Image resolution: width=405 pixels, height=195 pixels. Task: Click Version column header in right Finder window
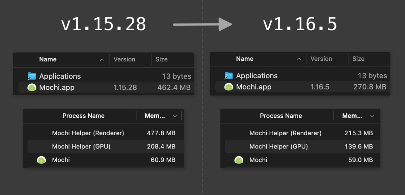(x=321, y=59)
